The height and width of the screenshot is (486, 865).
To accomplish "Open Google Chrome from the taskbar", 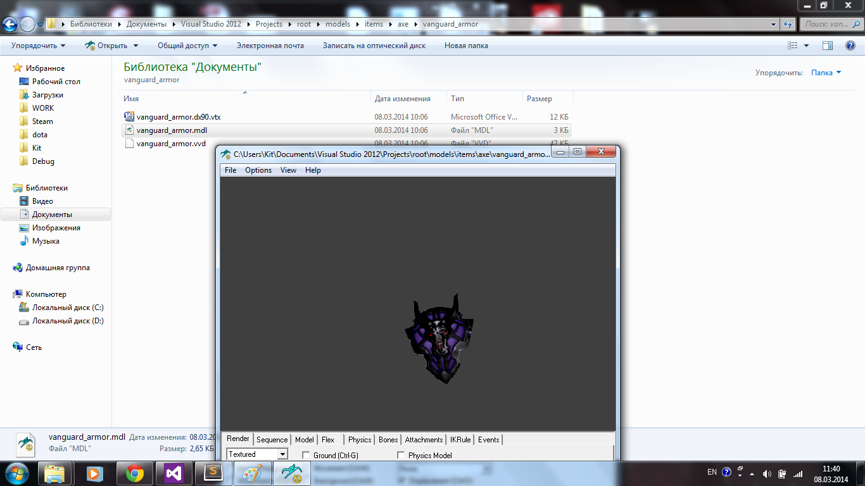I will click(x=134, y=473).
